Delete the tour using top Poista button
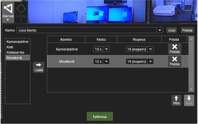This screenshot has height=124, width=198. click(187, 30)
